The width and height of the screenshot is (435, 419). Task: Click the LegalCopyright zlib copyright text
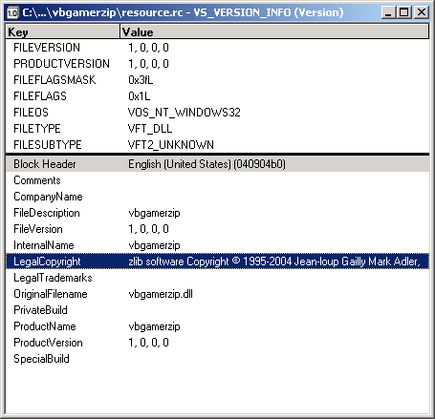coord(274,262)
